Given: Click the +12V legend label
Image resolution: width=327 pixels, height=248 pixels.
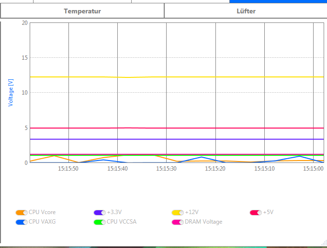Looking at the screenshot, I should pyautogui.click(x=192, y=212).
